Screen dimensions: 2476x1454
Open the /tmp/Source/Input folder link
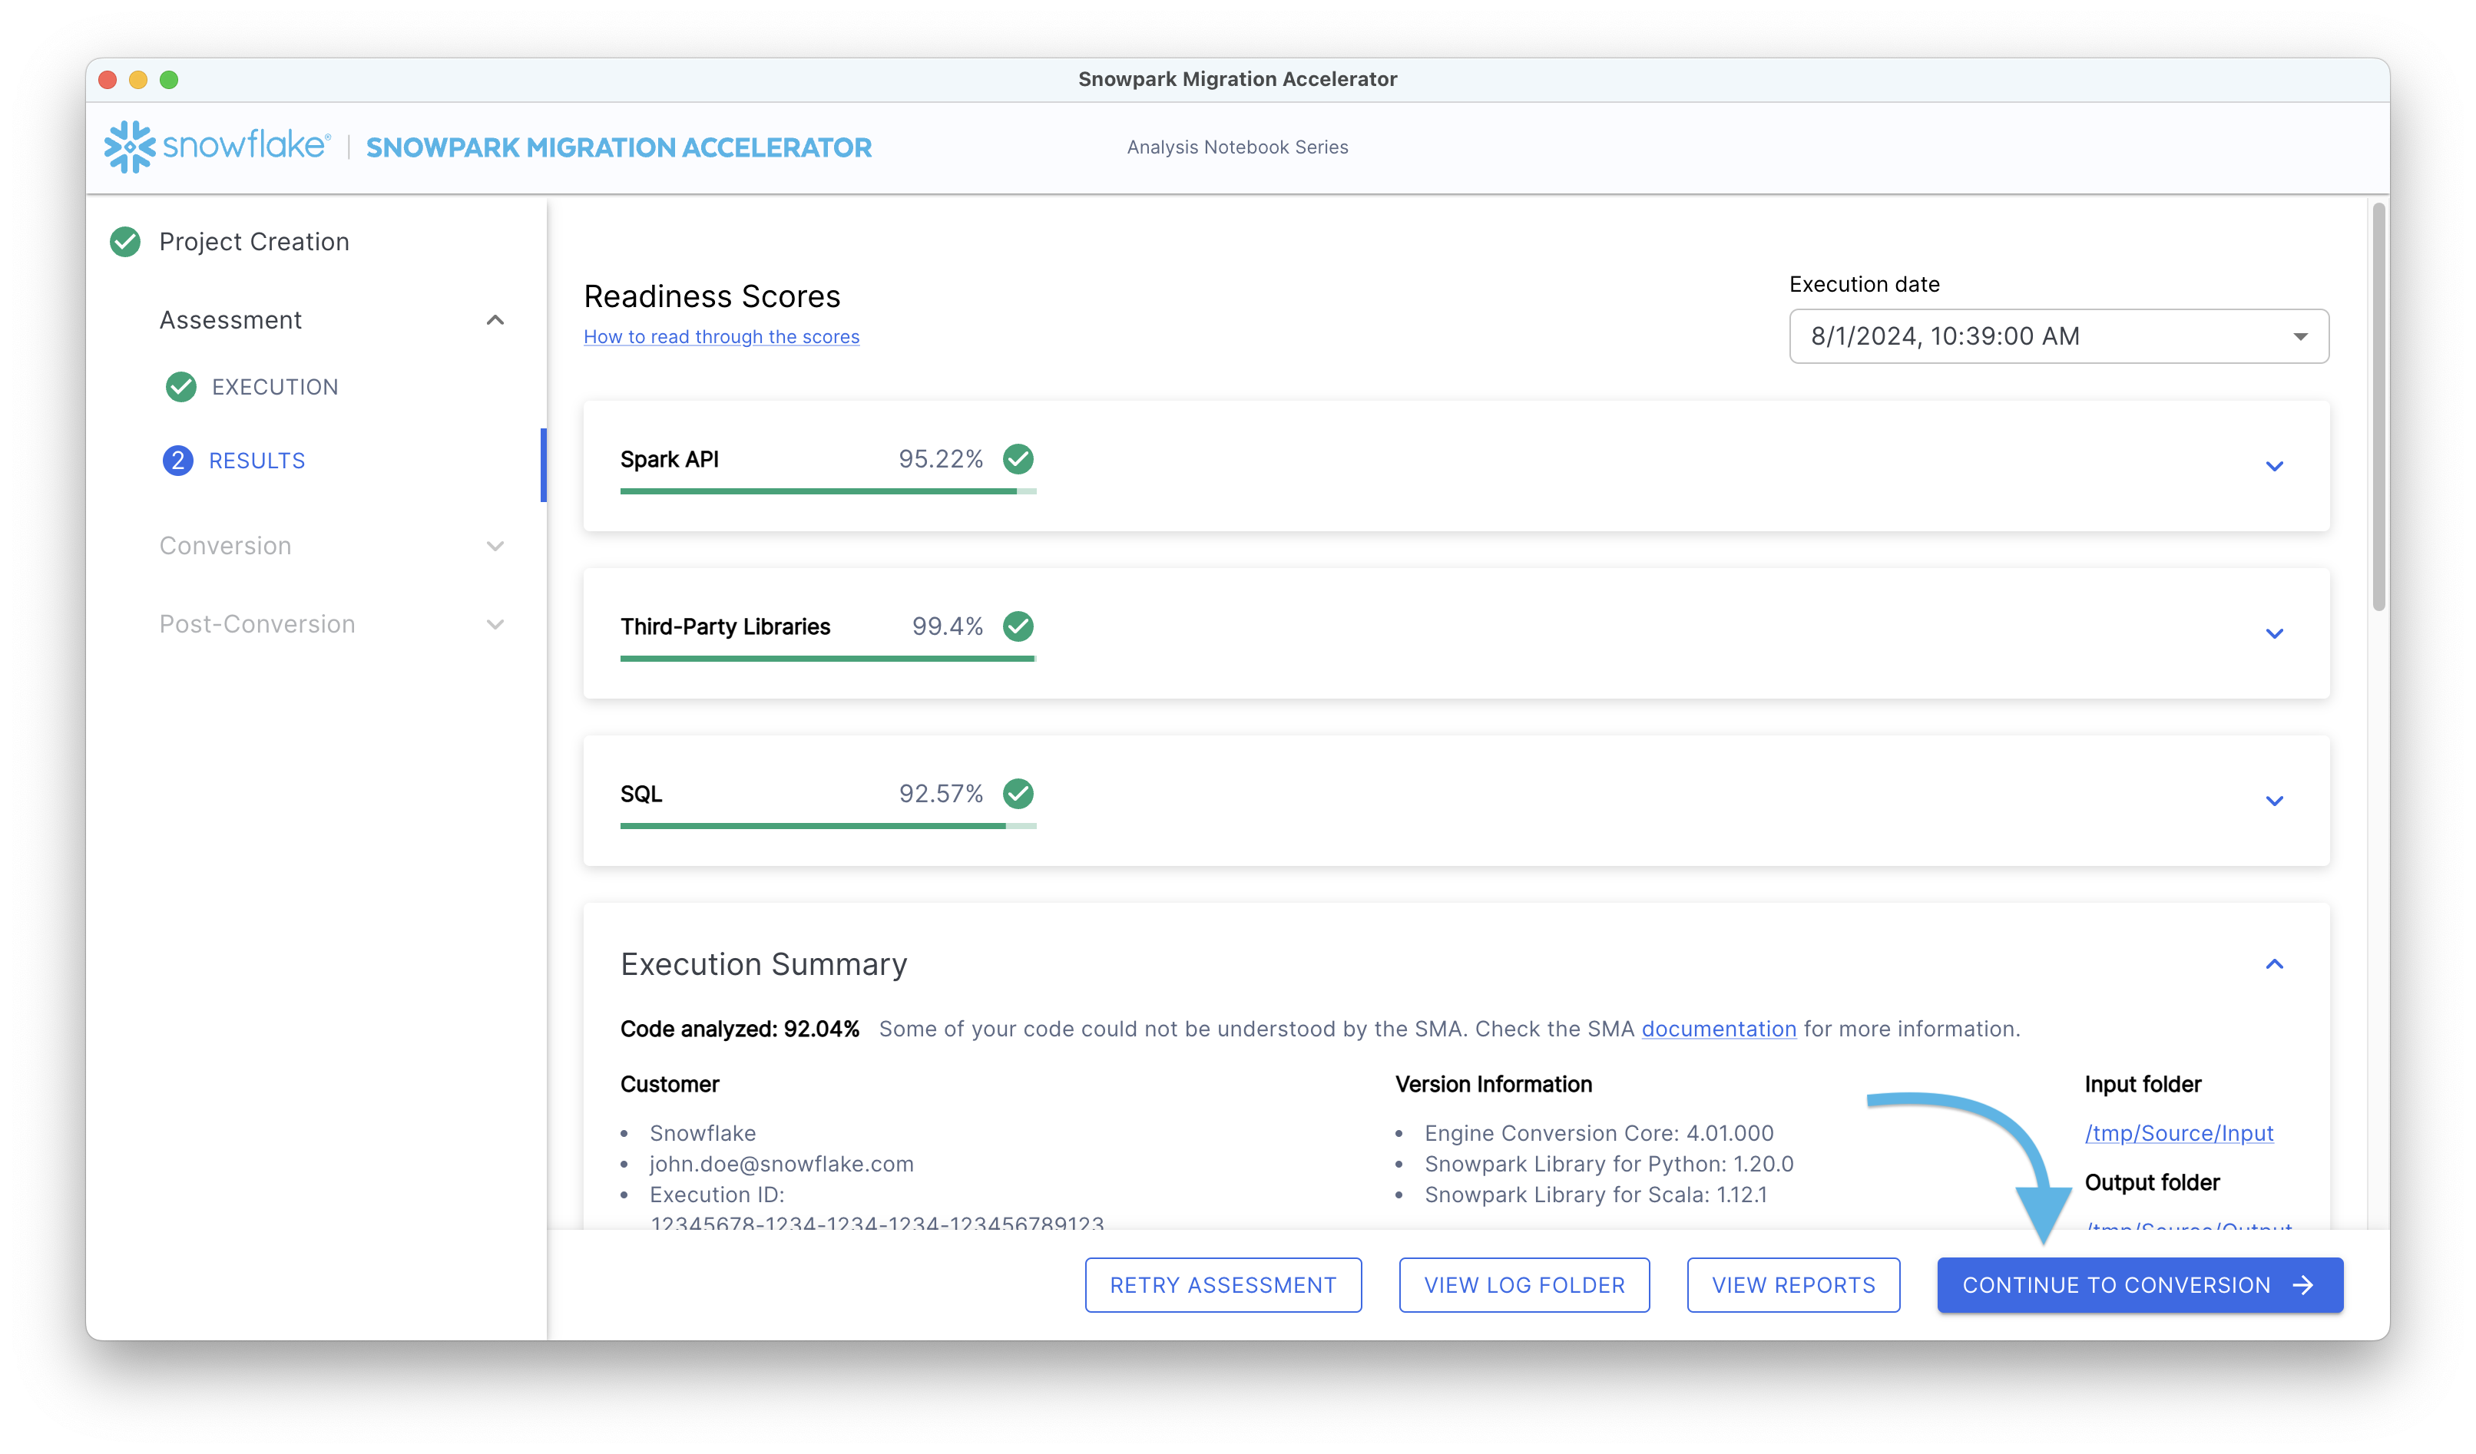pyautogui.click(x=2180, y=1133)
